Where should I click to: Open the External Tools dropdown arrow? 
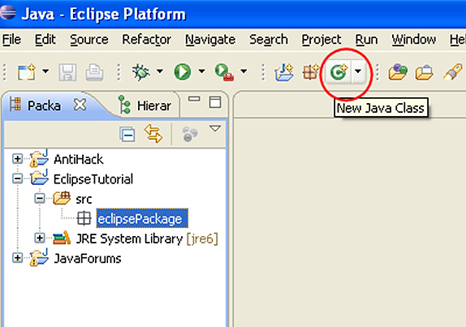(244, 71)
